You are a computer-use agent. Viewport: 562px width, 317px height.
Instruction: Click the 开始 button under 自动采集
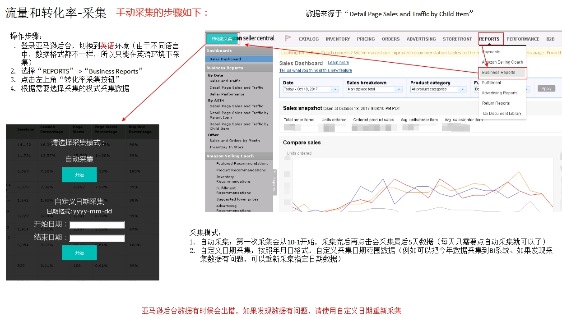[79, 175]
